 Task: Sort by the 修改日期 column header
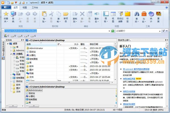(x=101, y=44)
